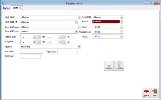Open calendar icon for Rögzítve -tól
Image resolution: width=161 pixels, height=100 pixels.
tap(39, 42)
